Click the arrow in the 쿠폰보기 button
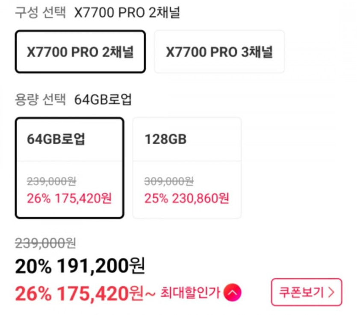This screenshot has height=315, width=357. tap(331, 292)
